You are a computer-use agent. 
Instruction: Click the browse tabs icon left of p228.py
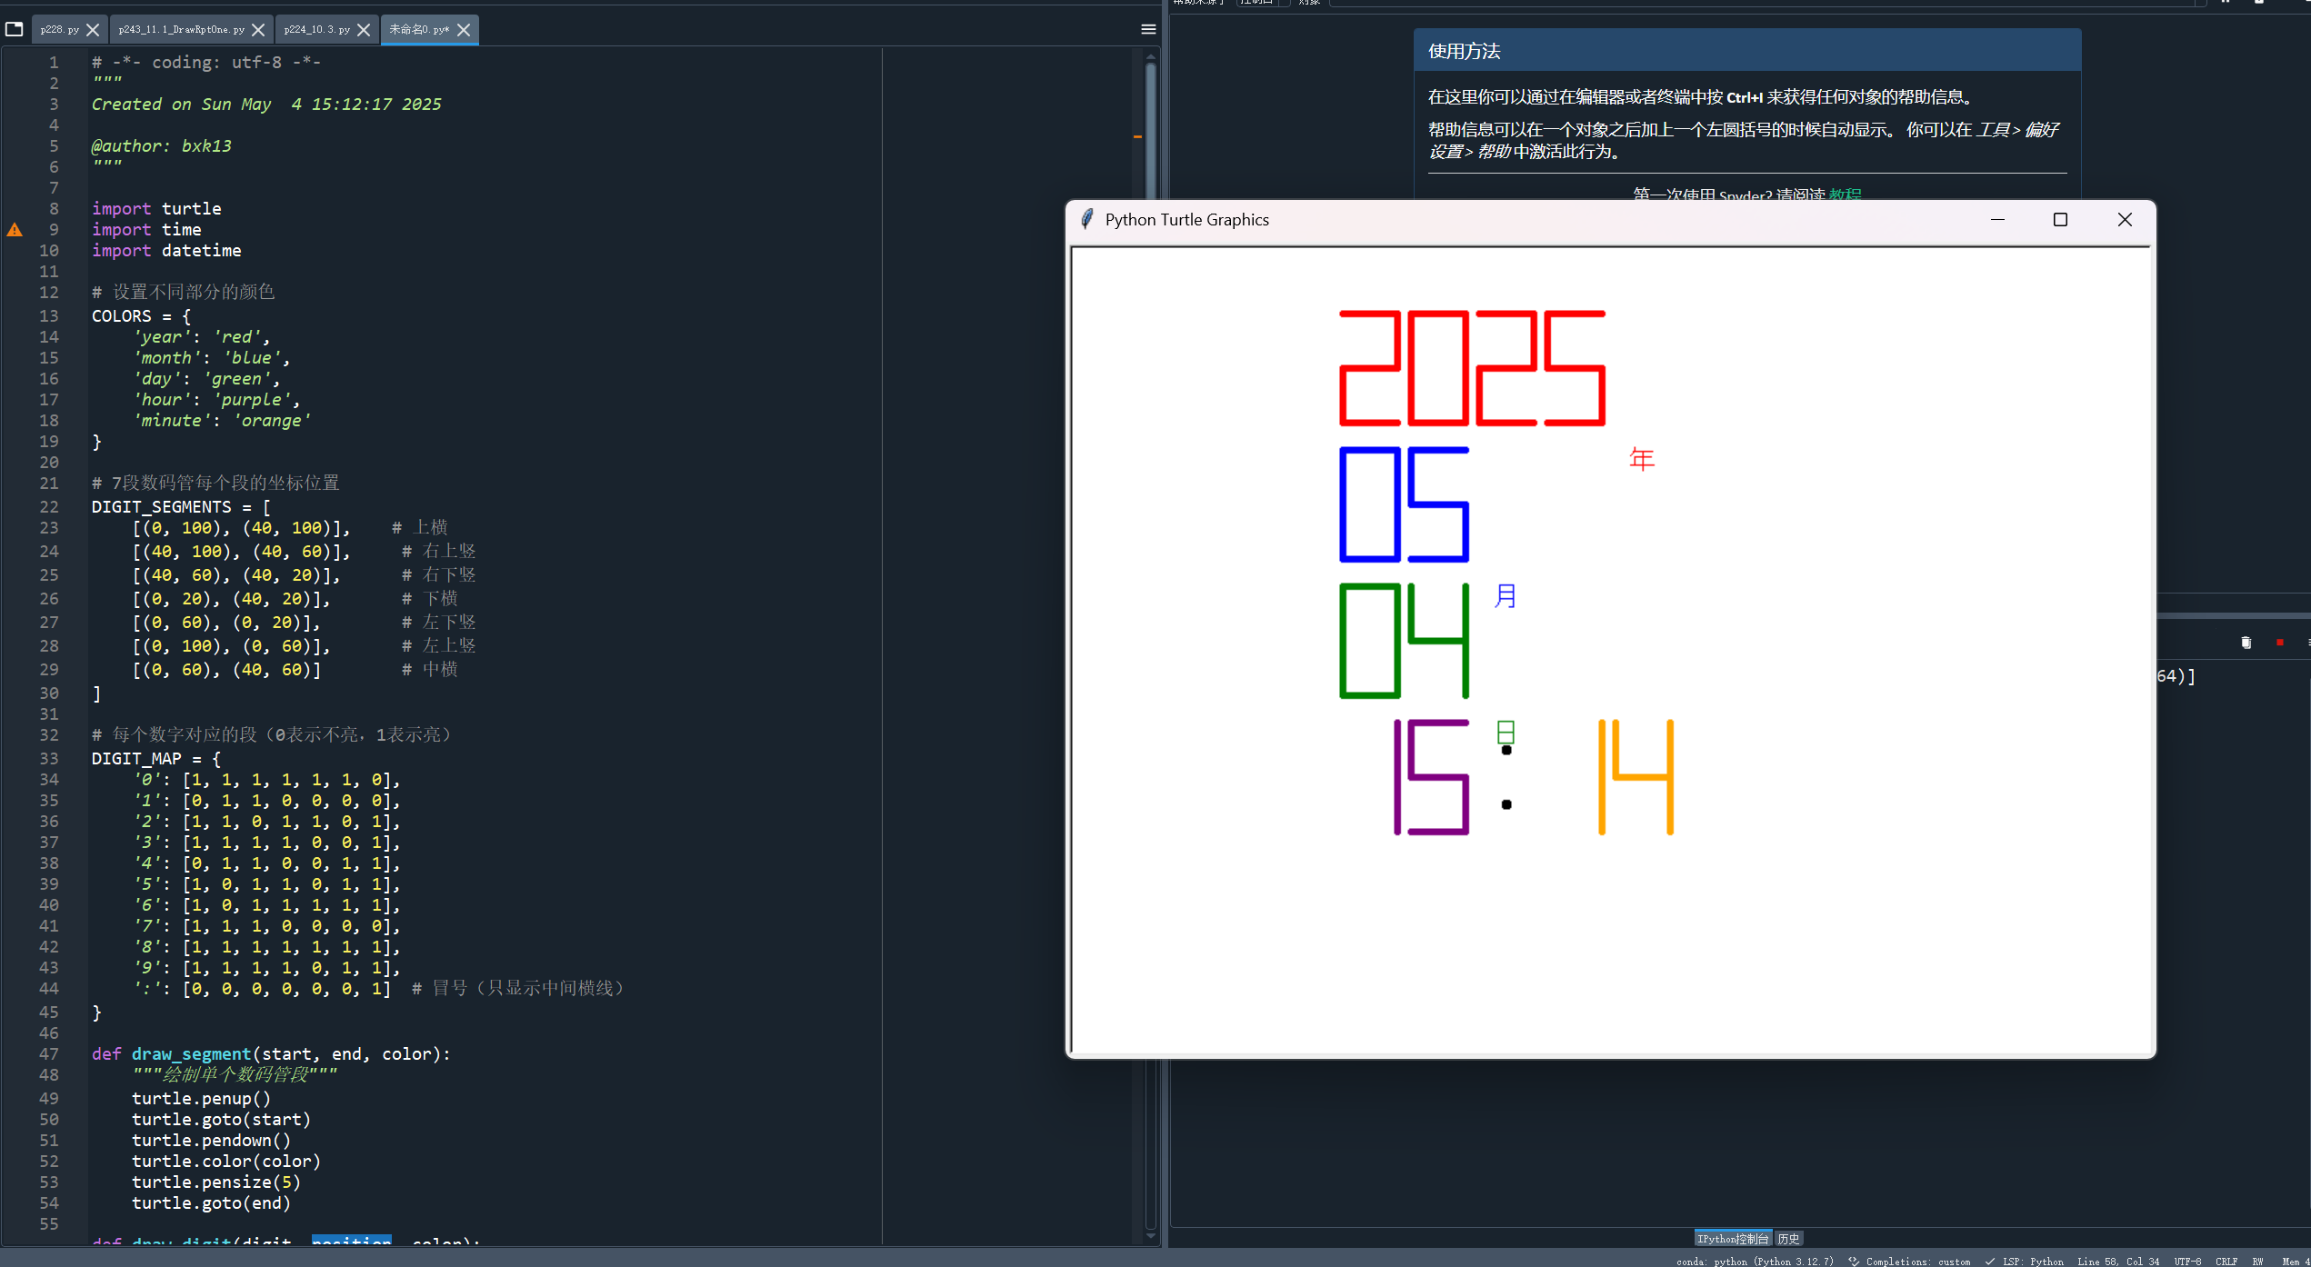tap(14, 29)
